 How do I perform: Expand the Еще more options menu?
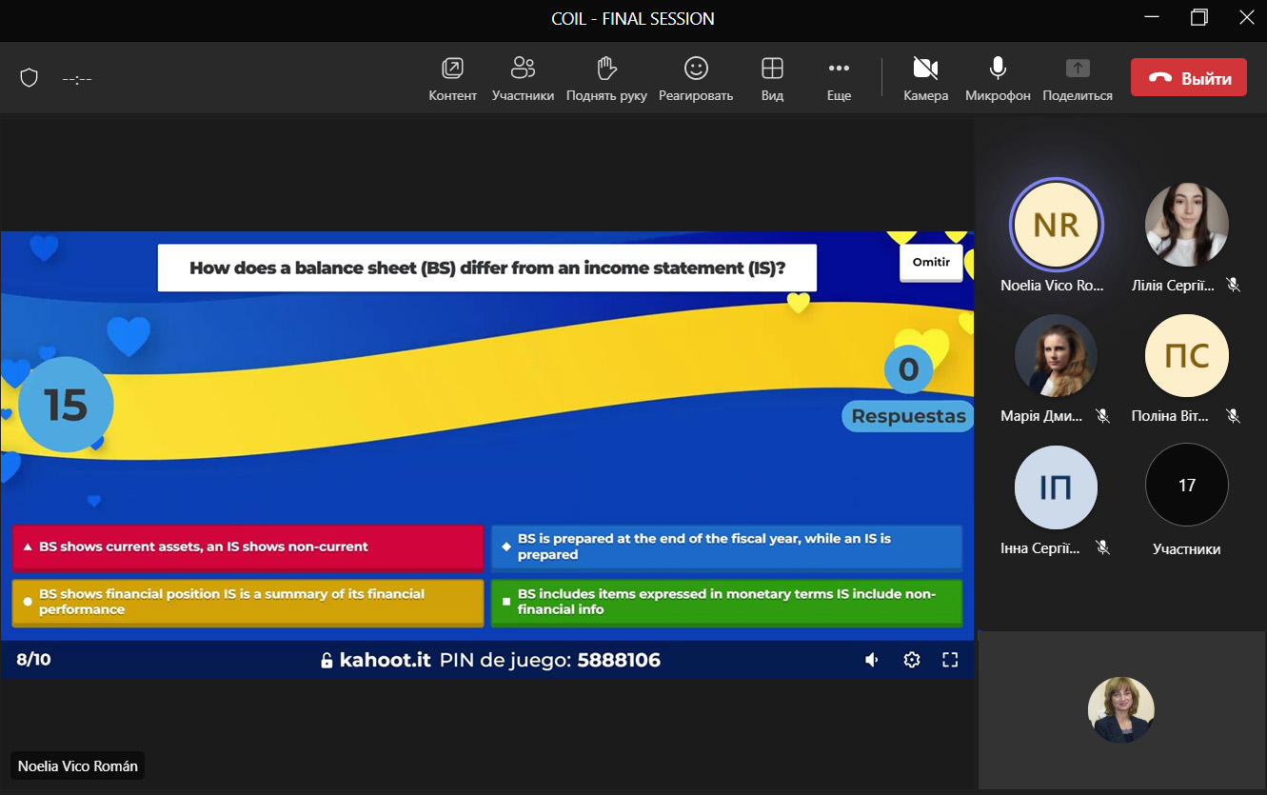click(839, 78)
